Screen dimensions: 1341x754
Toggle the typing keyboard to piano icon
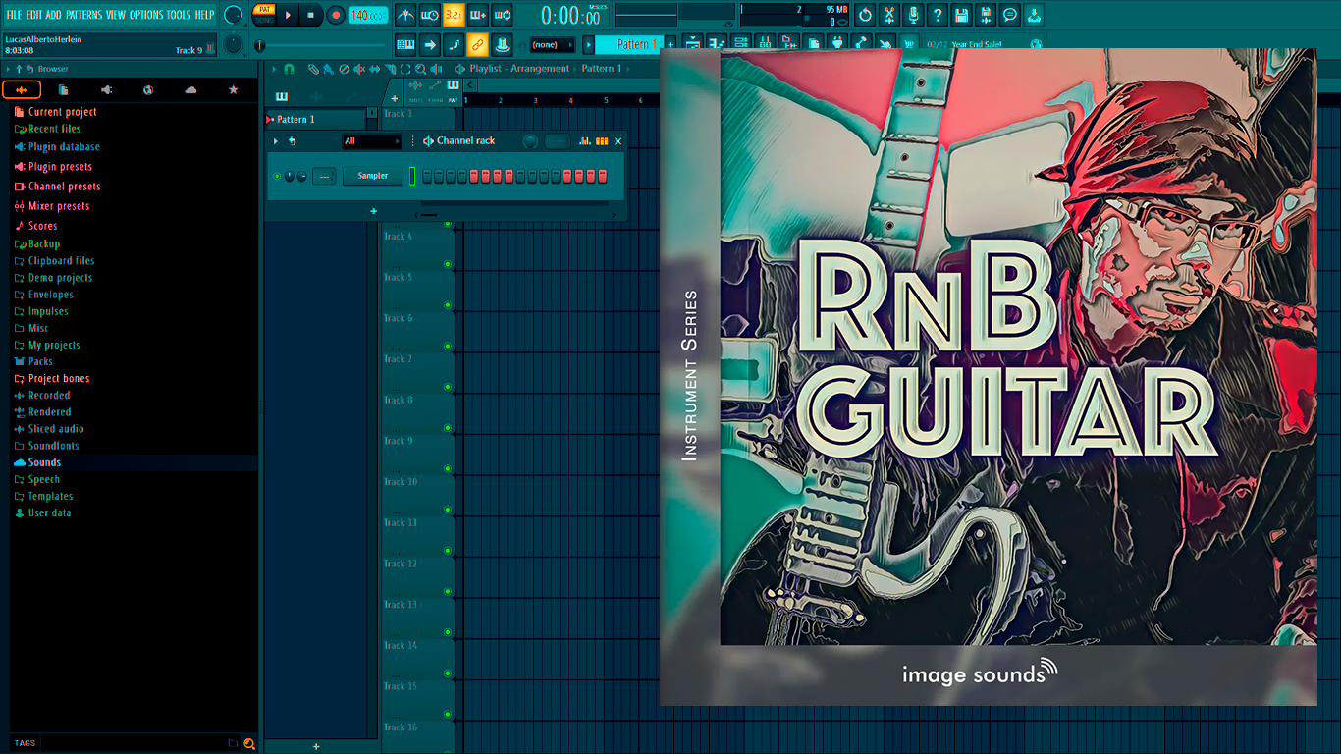[x=405, y=44]
